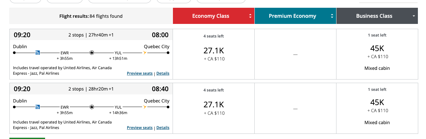
Task: Click United Airlines logo in second flight
Action: point(37,107)
